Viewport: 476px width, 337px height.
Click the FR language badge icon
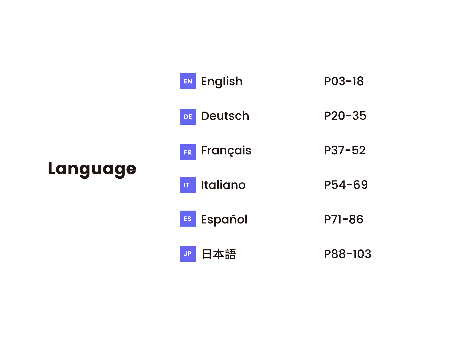188,152
